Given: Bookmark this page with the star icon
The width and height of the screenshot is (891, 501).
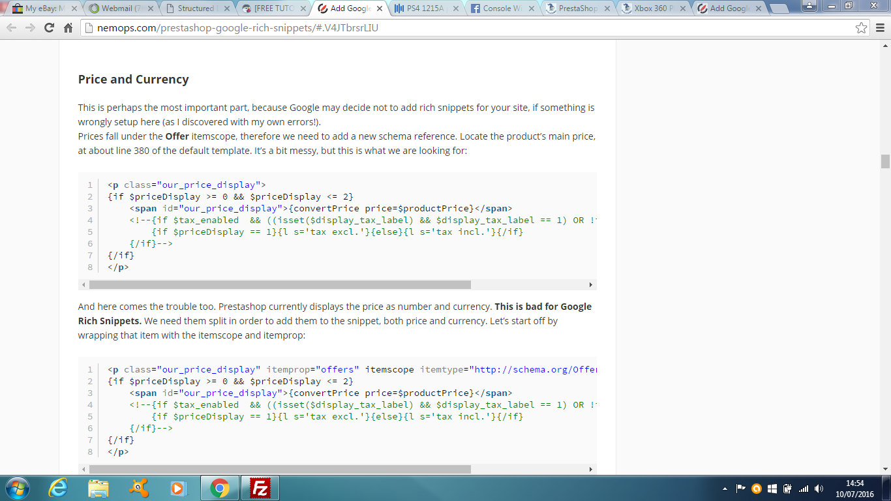Looking at the screenshot, I should point(862,28).
